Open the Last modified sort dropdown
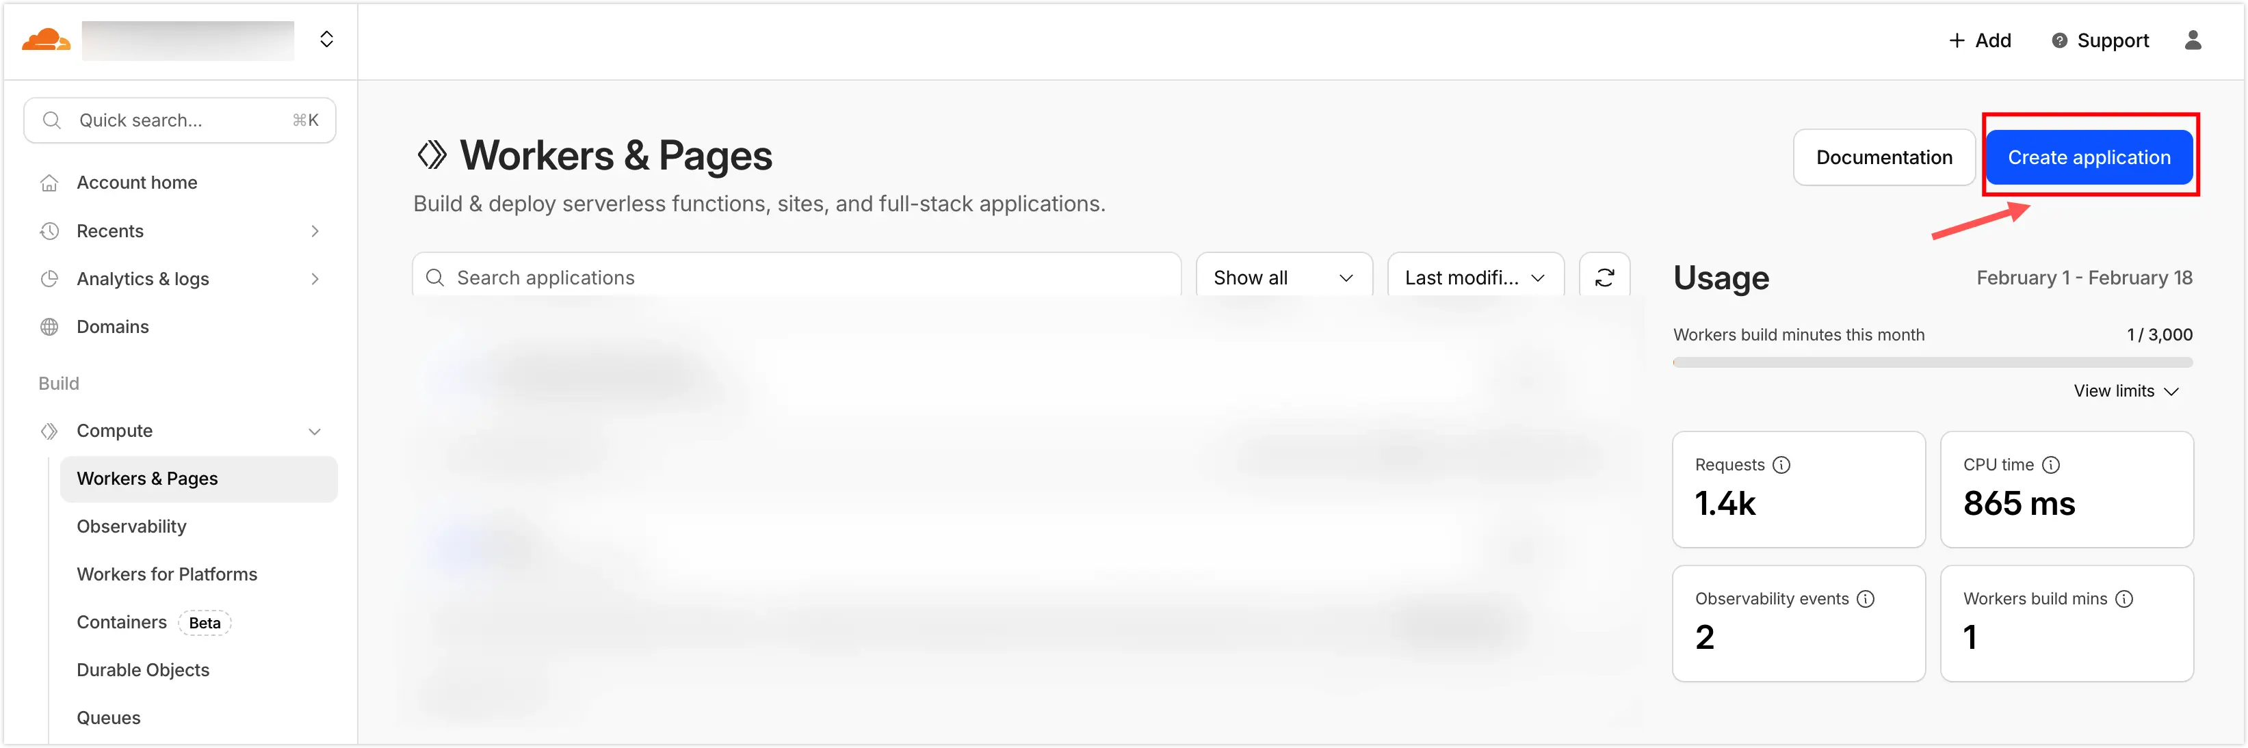 [x=1475, y=277]
